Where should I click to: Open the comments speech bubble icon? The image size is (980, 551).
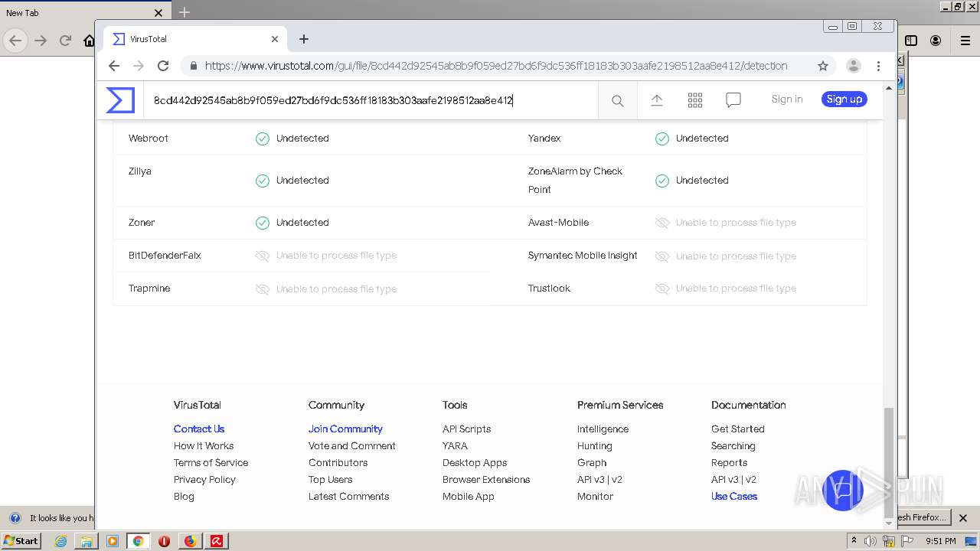point(733,100)
